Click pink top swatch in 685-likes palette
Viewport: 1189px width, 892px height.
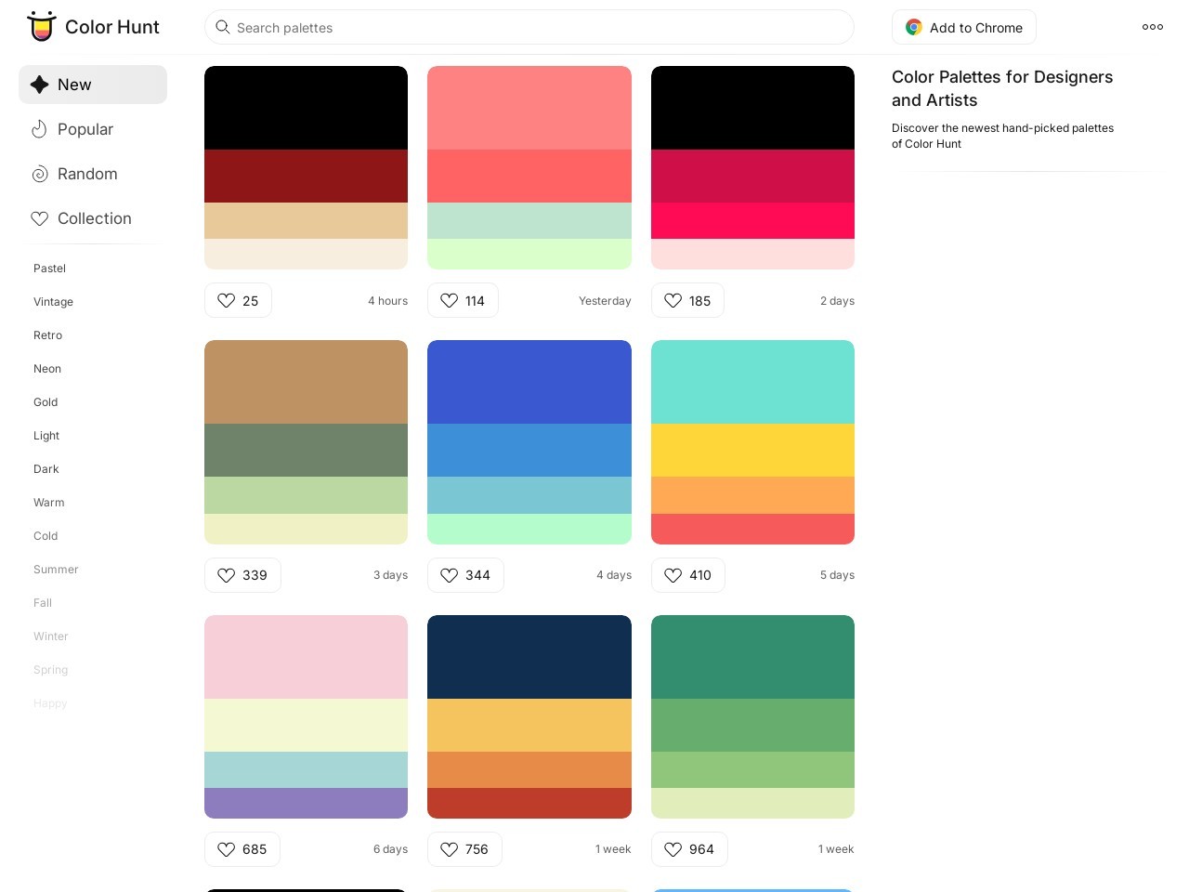tap(306, 657)
